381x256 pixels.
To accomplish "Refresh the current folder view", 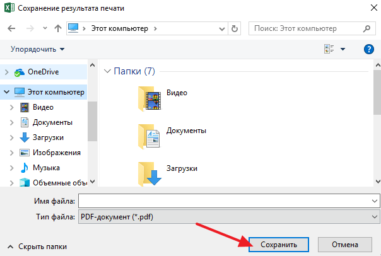I will (235, 29).
